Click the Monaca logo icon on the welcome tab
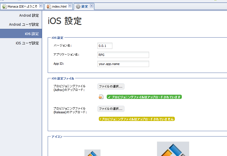This screenshot has width=227, height=156. click(x=5, y=6)
